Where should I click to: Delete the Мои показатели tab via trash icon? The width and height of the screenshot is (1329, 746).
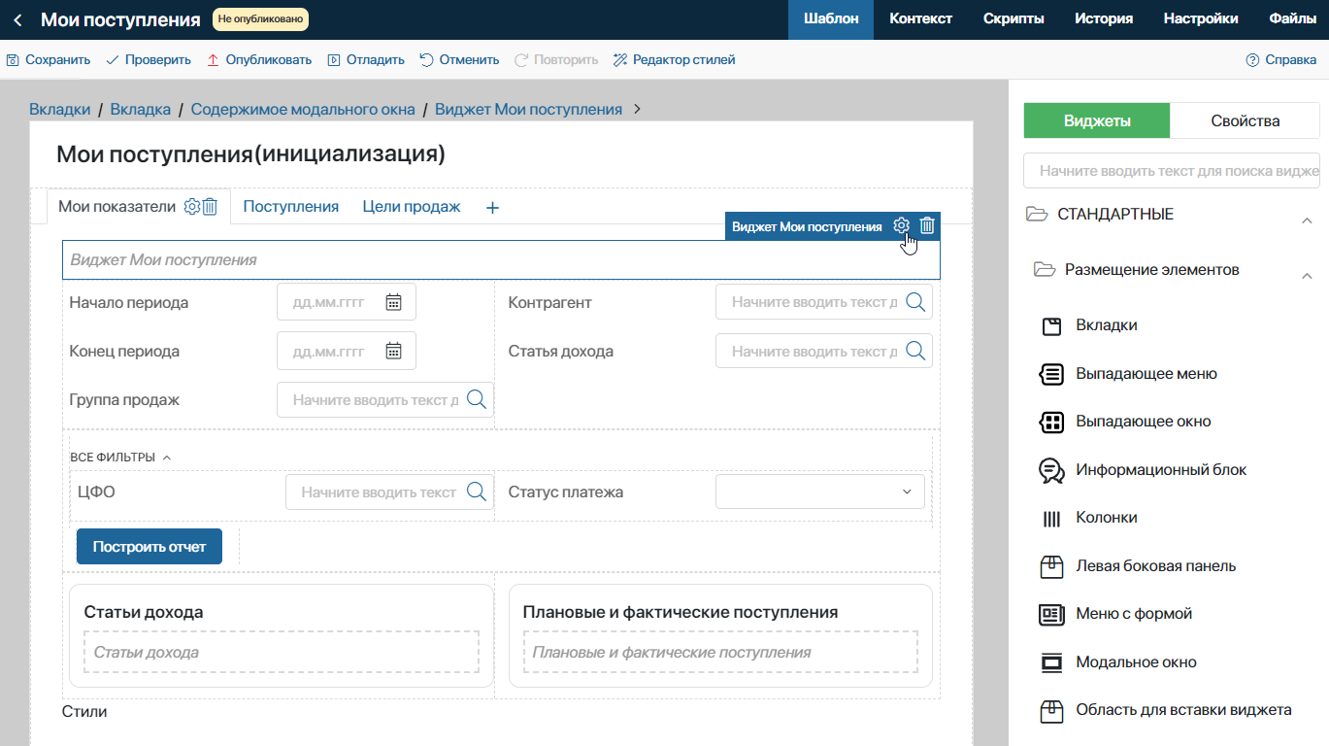(210, 206)
